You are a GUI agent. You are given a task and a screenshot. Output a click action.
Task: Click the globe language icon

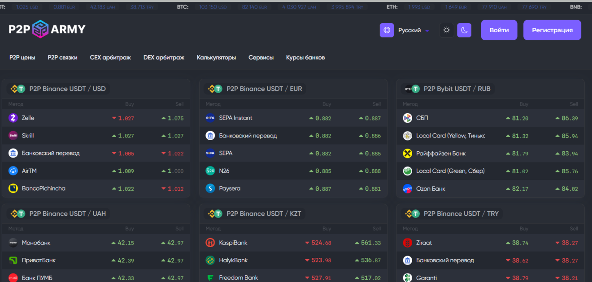tap(387, 30)
